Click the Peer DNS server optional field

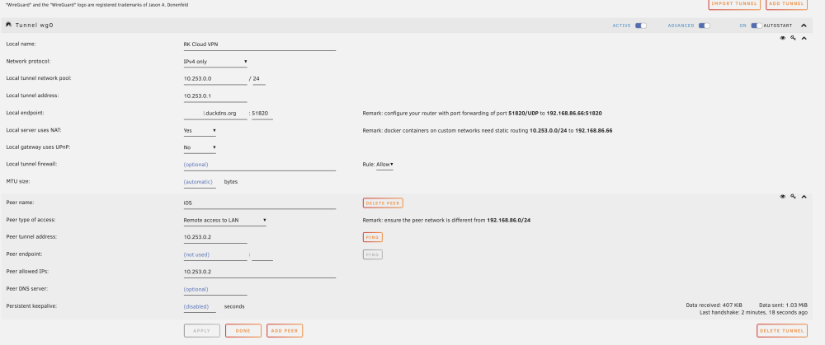click(215, 289)
